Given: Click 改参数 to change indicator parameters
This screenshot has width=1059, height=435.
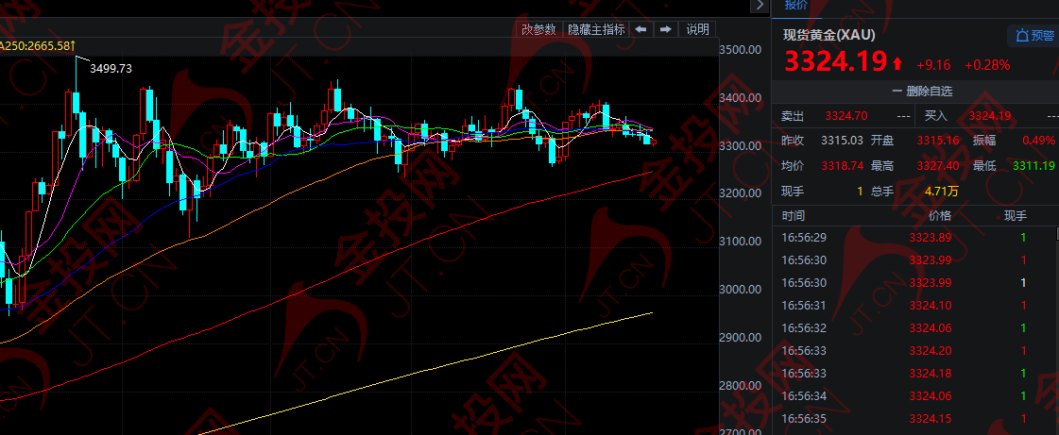Looking at the screenshot, I should (x=538, y=29).
